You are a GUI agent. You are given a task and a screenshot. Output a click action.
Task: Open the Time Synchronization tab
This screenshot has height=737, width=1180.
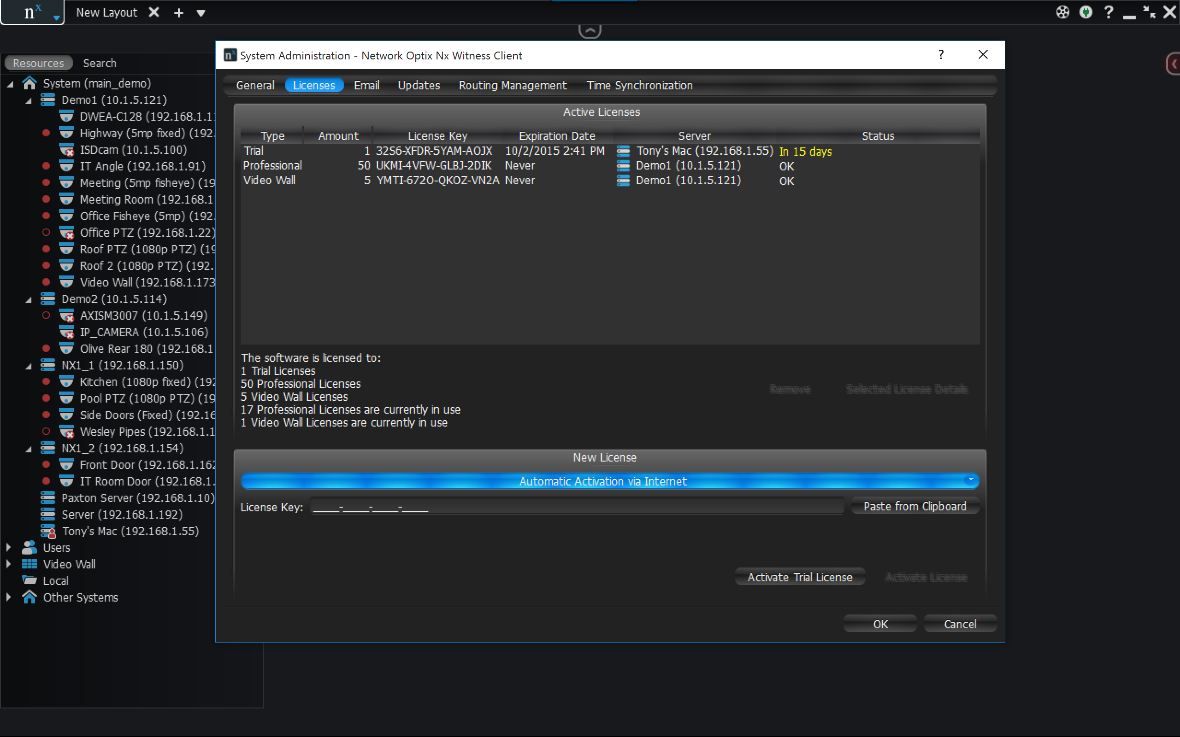[x=639, y=85]
